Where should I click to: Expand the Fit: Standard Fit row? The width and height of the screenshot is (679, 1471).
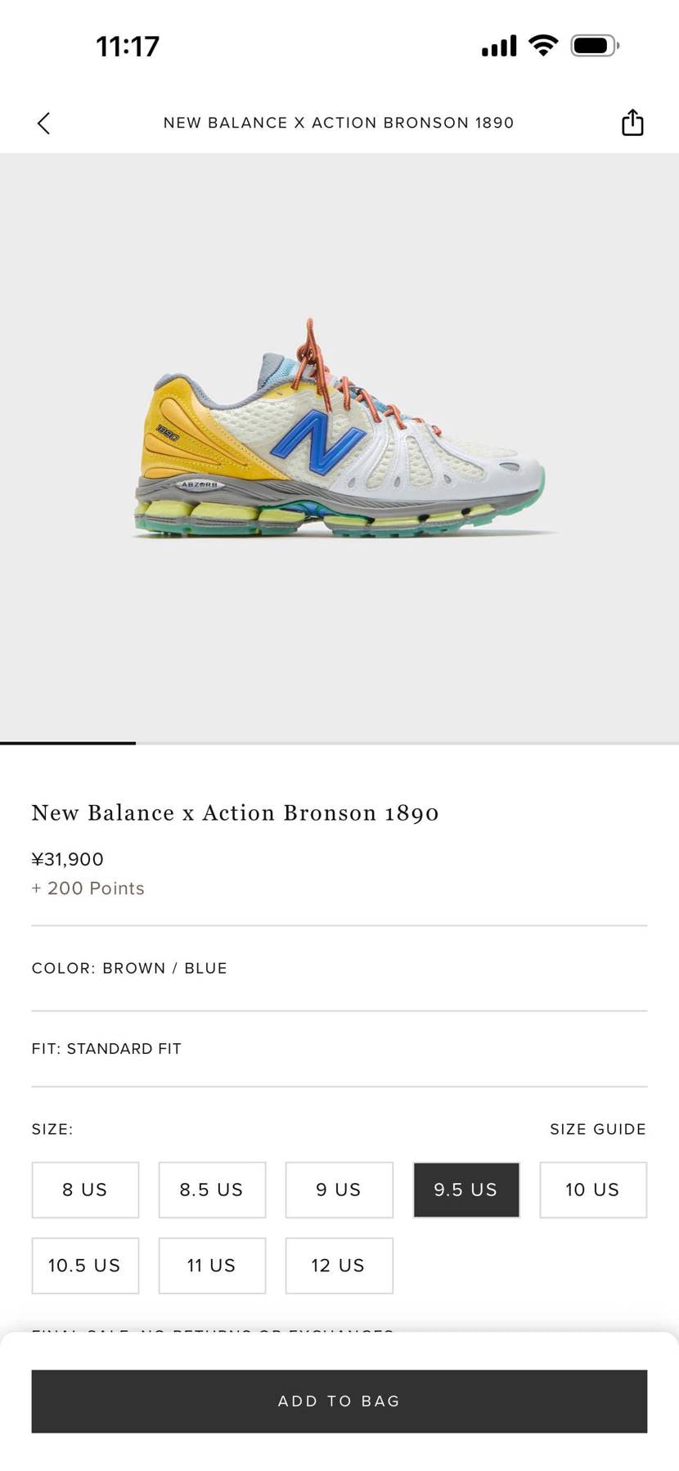pyautogui.click(x=339, y=1049)
